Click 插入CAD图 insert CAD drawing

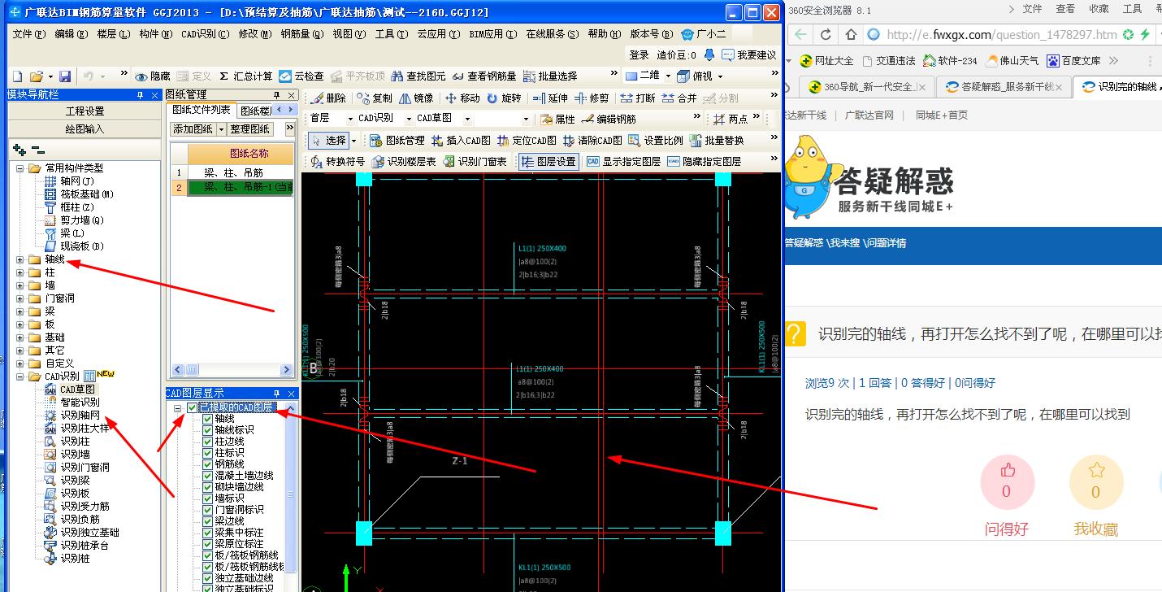(461, 140)
